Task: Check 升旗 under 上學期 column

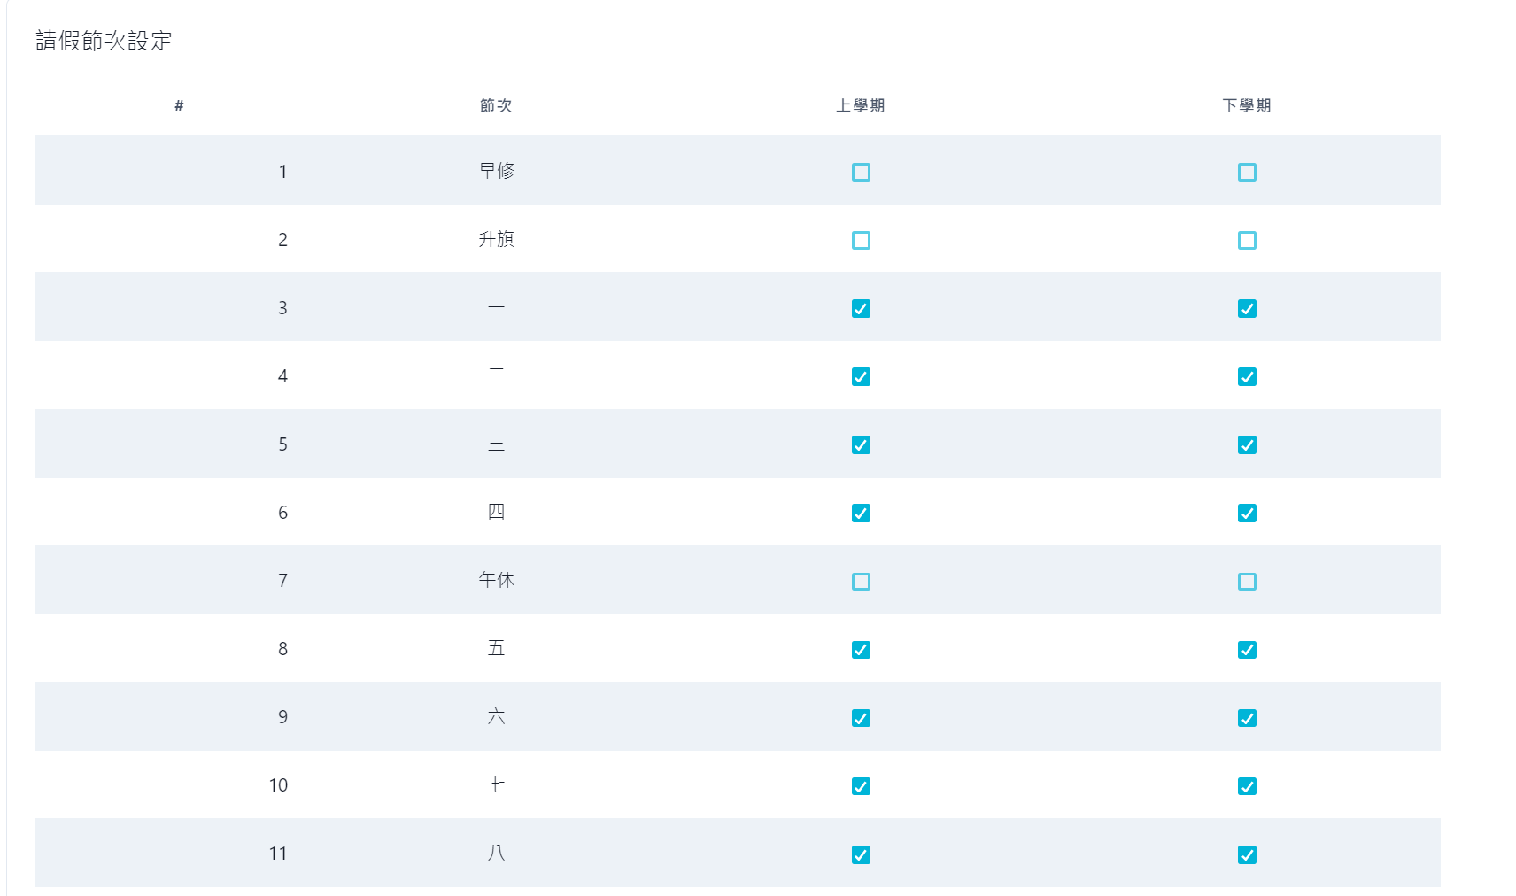Action: [x=861, y=240]
